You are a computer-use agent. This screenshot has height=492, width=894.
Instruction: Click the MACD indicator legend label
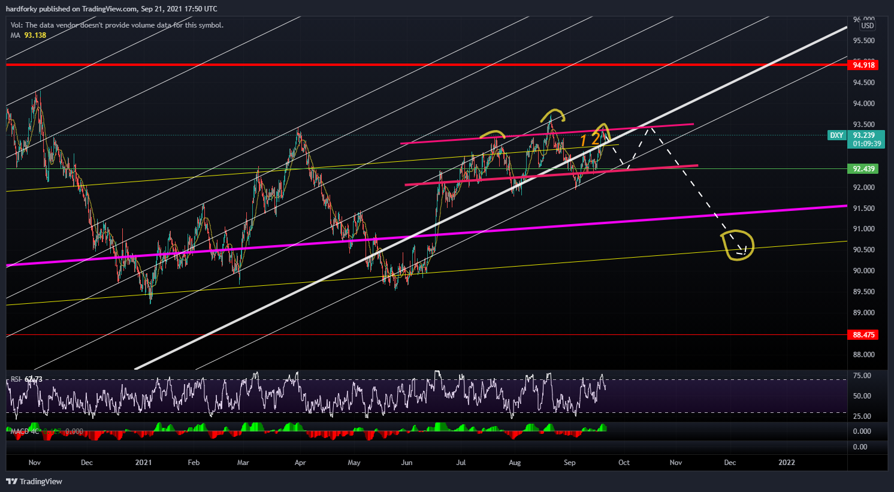click(x=47, y=431)
